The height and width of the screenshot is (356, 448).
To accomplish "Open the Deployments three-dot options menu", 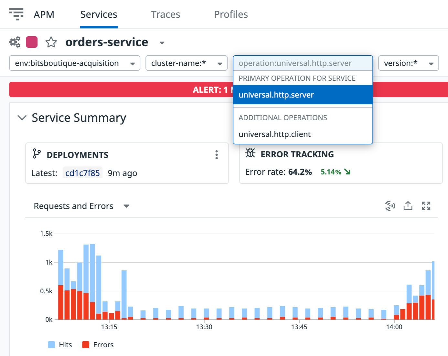I will [x=217, y=155].
